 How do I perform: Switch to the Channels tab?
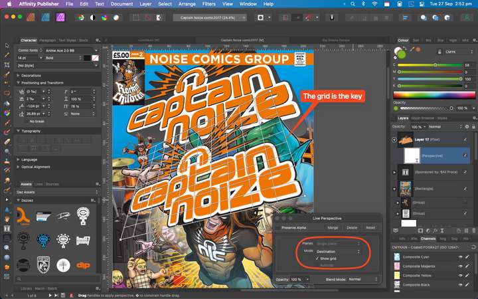(428, 239)
